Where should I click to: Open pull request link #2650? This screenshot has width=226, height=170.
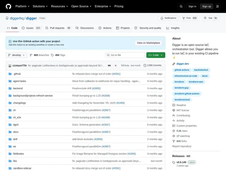click(96, 88)
